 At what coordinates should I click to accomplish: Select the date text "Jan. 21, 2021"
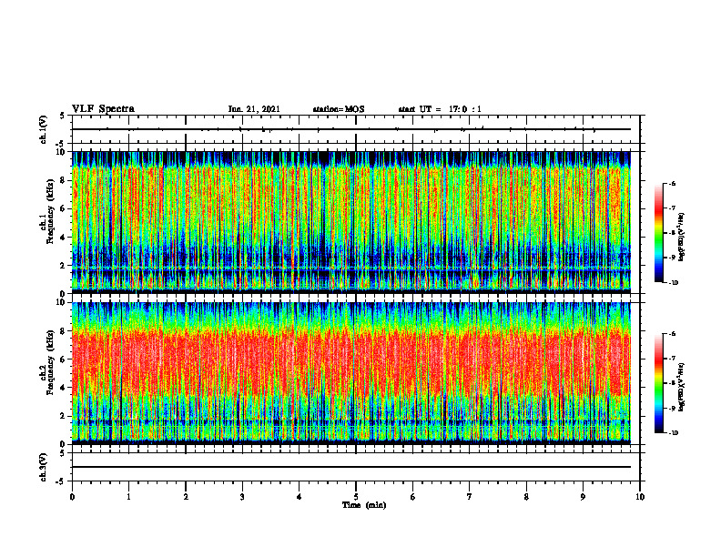(254, 109)
